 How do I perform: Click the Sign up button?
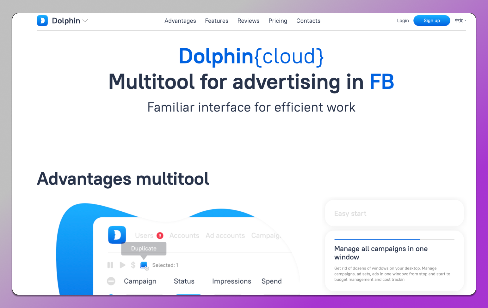[x=432, y=21]
